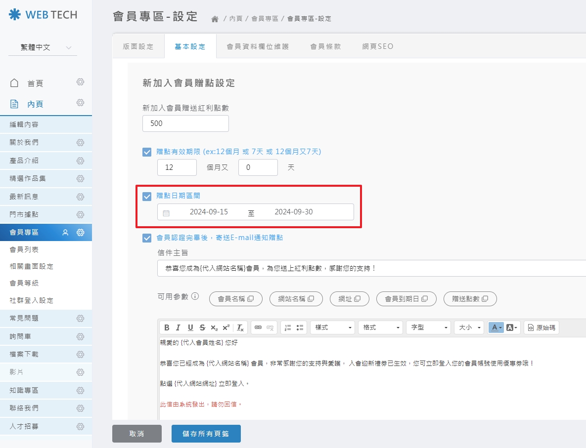586x448 pixels.
Task: Click the home icon in breadcrumb
Action: [x=215, y=19]
